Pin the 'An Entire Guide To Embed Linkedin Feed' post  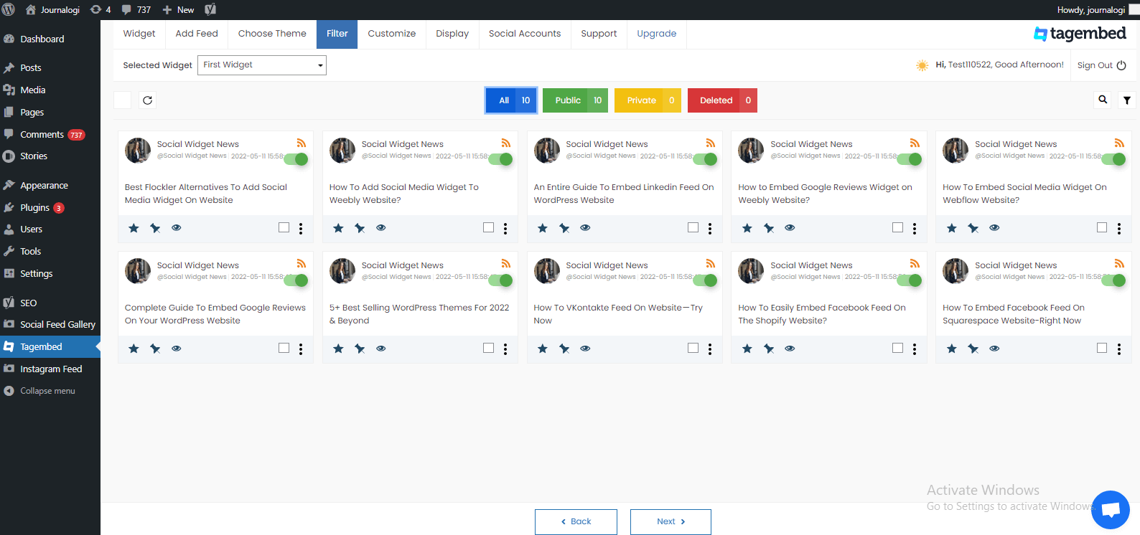click(564, 228)
